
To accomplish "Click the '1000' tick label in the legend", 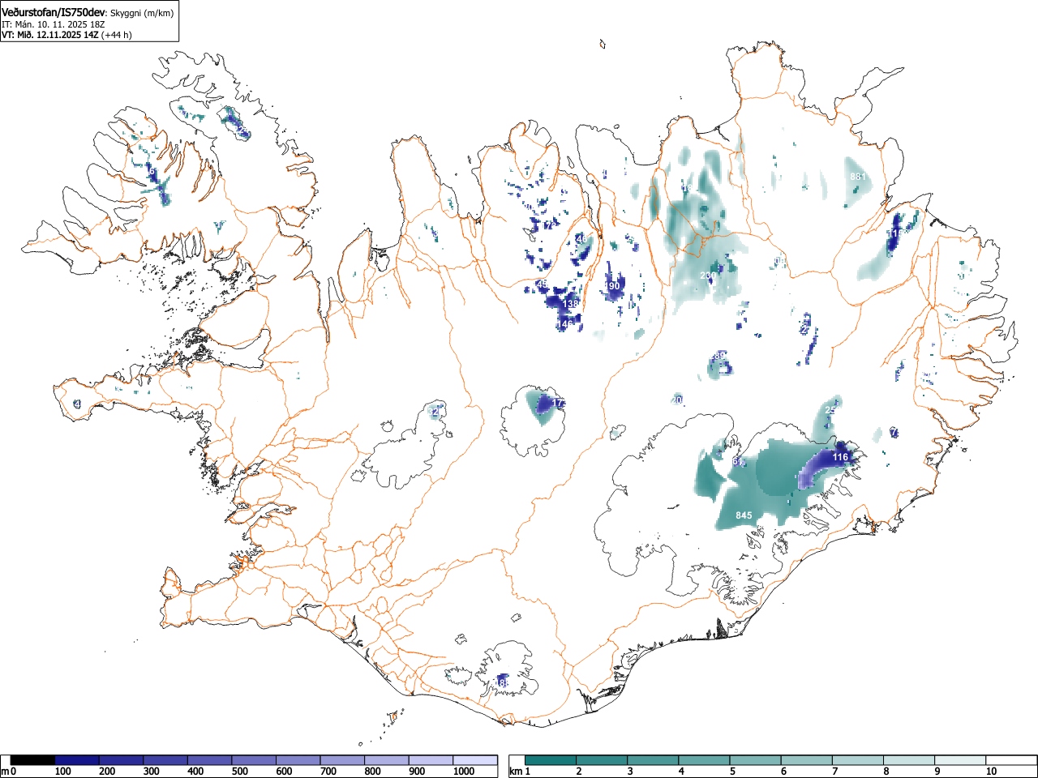I will click(x=464, y=772).
